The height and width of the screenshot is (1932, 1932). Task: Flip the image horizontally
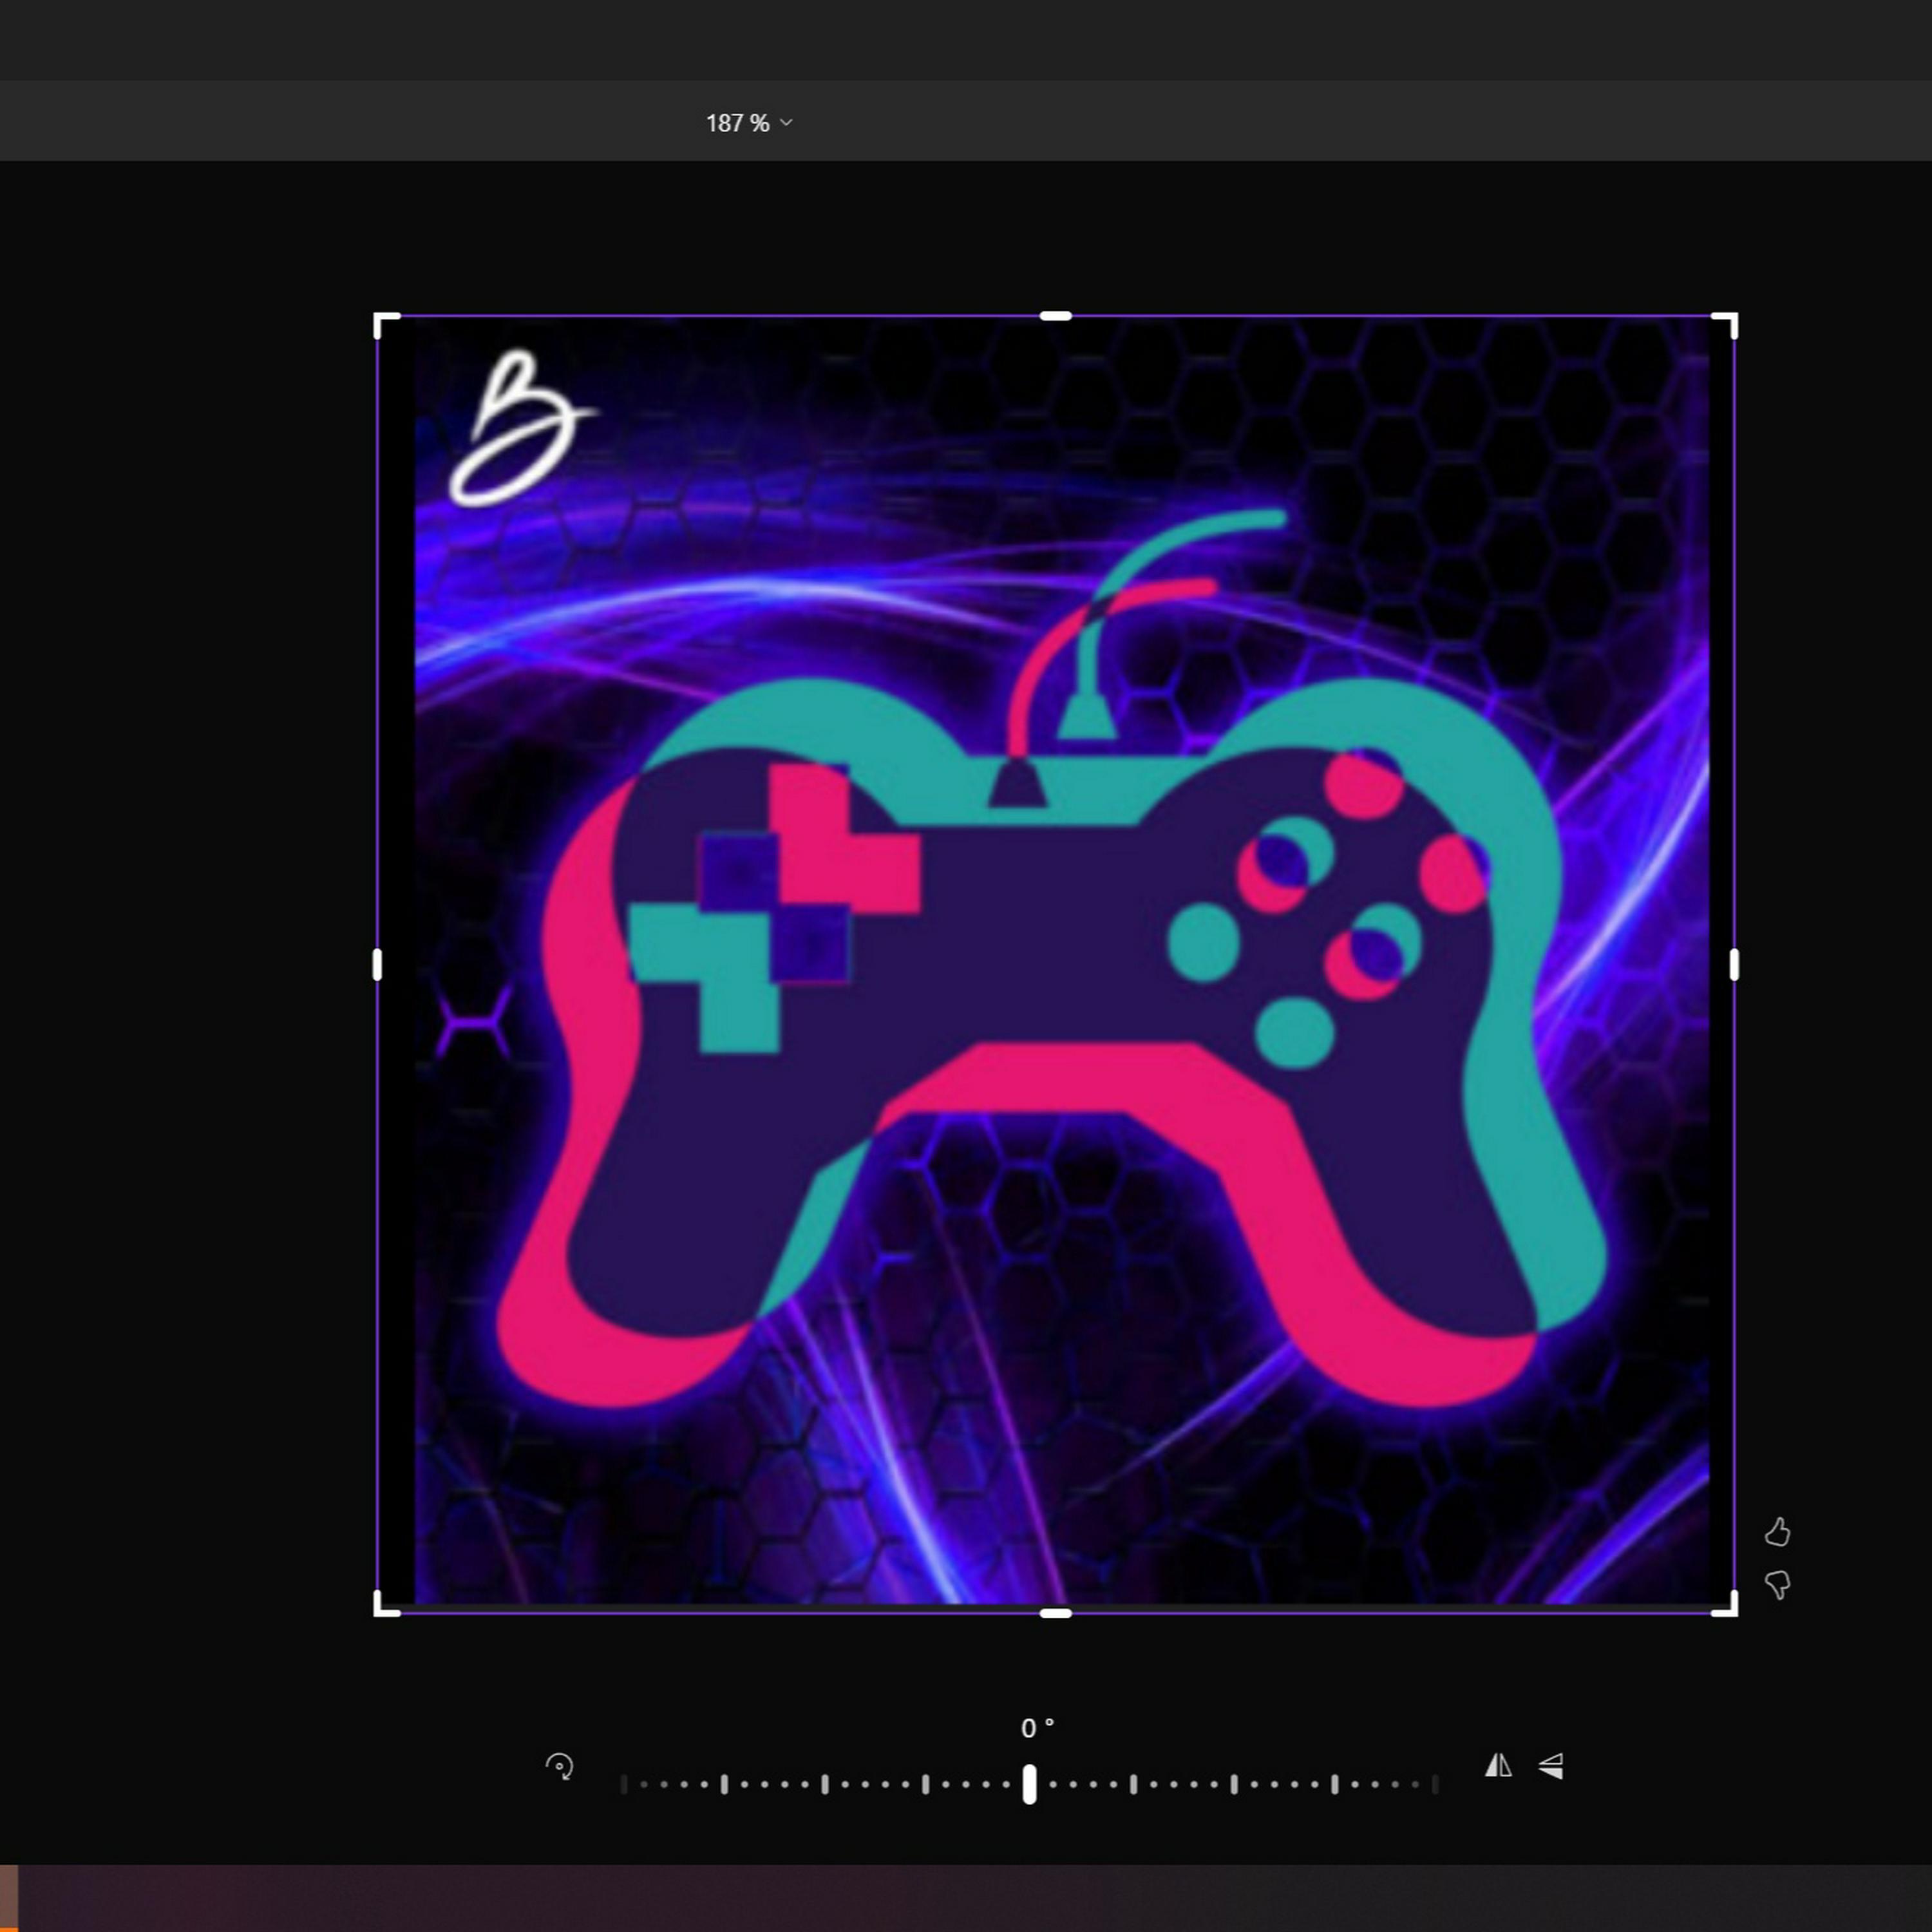1498,1765
